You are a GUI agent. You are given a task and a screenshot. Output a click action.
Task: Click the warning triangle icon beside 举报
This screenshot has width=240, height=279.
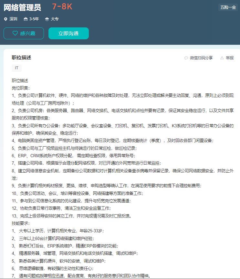(x=222, y=58)
